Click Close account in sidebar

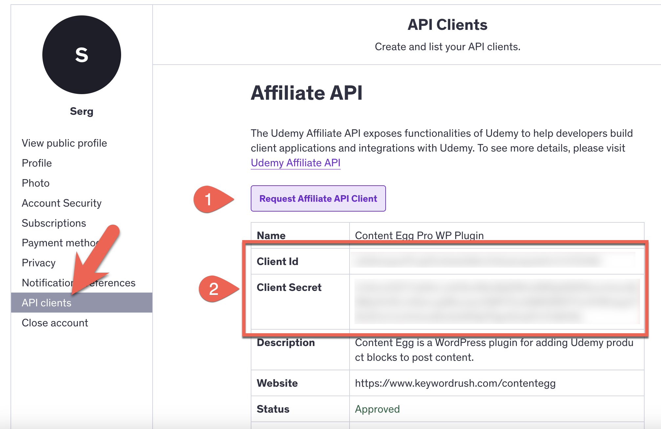point(55,323)
